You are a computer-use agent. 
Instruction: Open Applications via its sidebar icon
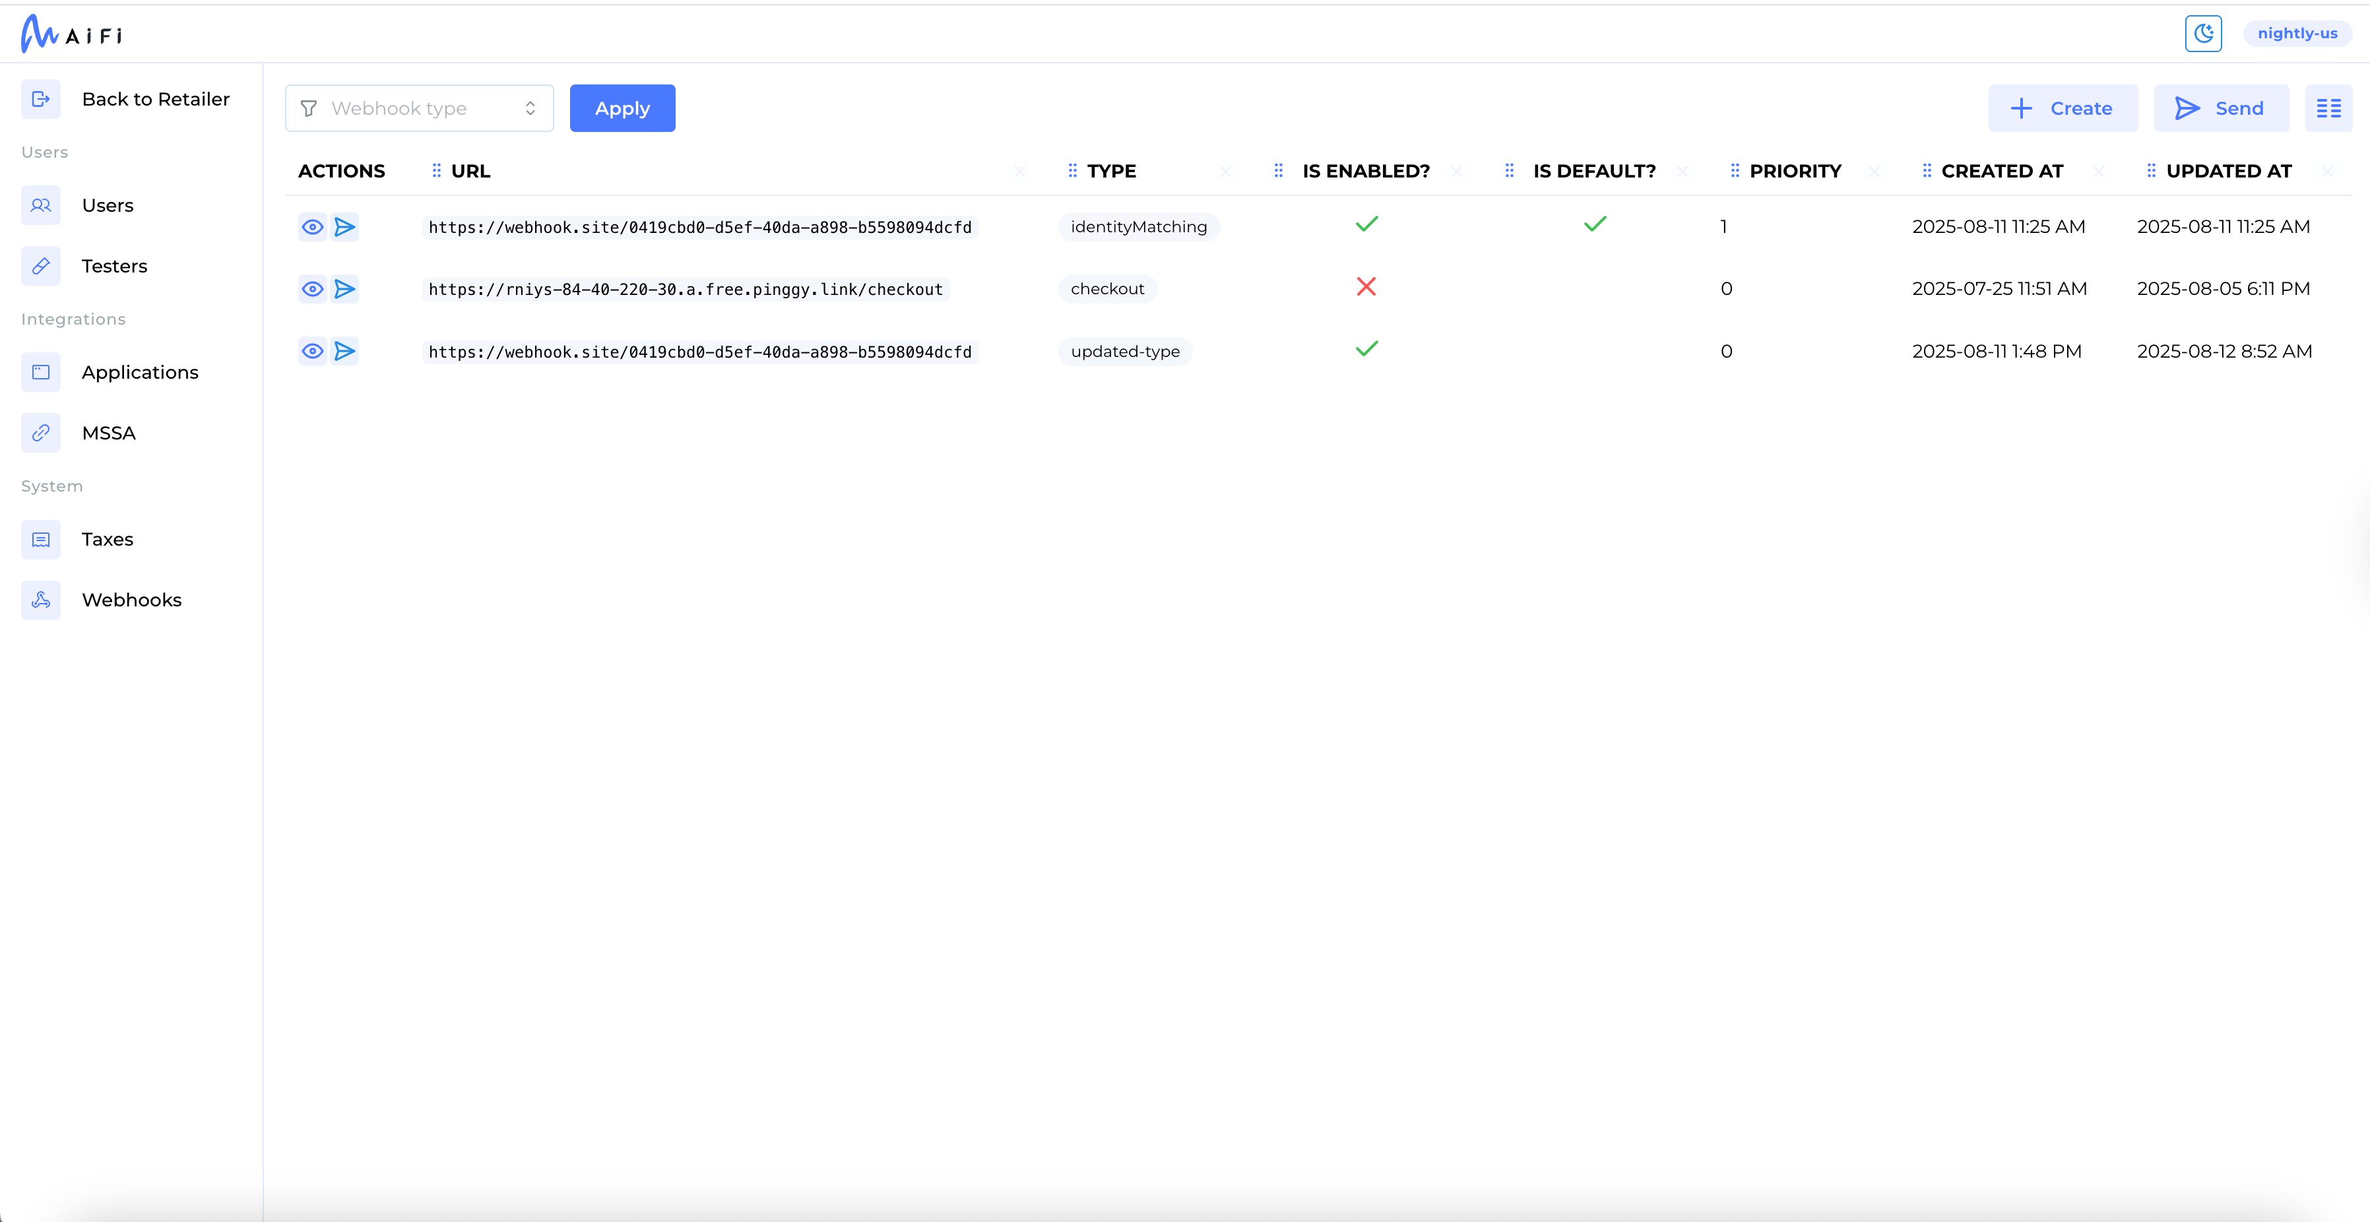[x=40, y=371]
